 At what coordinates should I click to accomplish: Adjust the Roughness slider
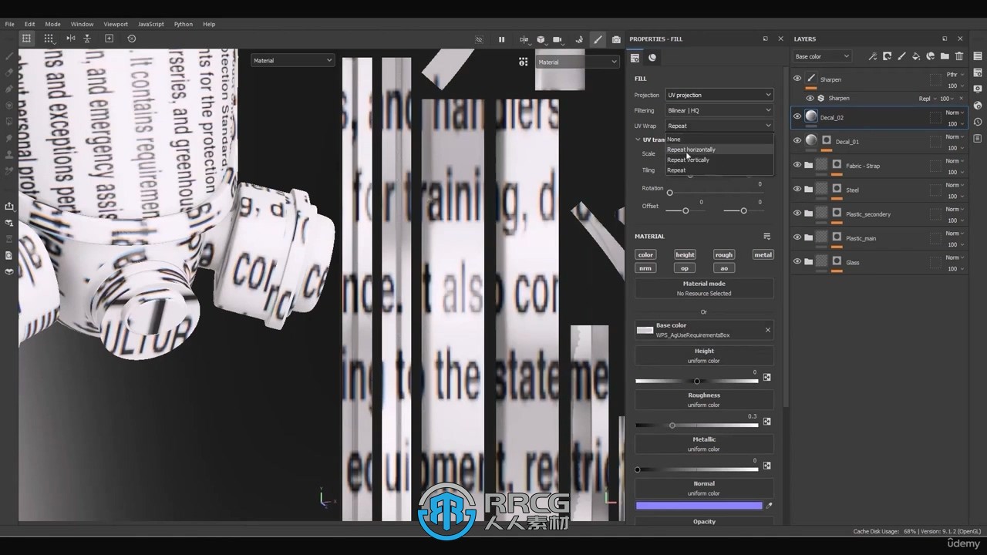click(696, 425)
